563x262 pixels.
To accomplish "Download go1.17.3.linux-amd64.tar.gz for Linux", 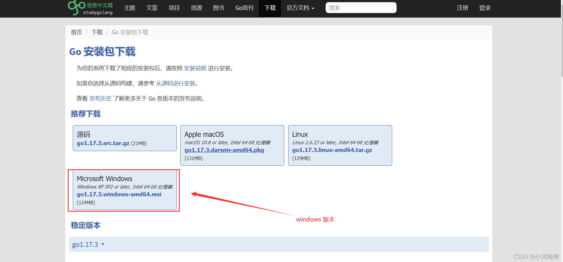I will [x=332, y=150].
